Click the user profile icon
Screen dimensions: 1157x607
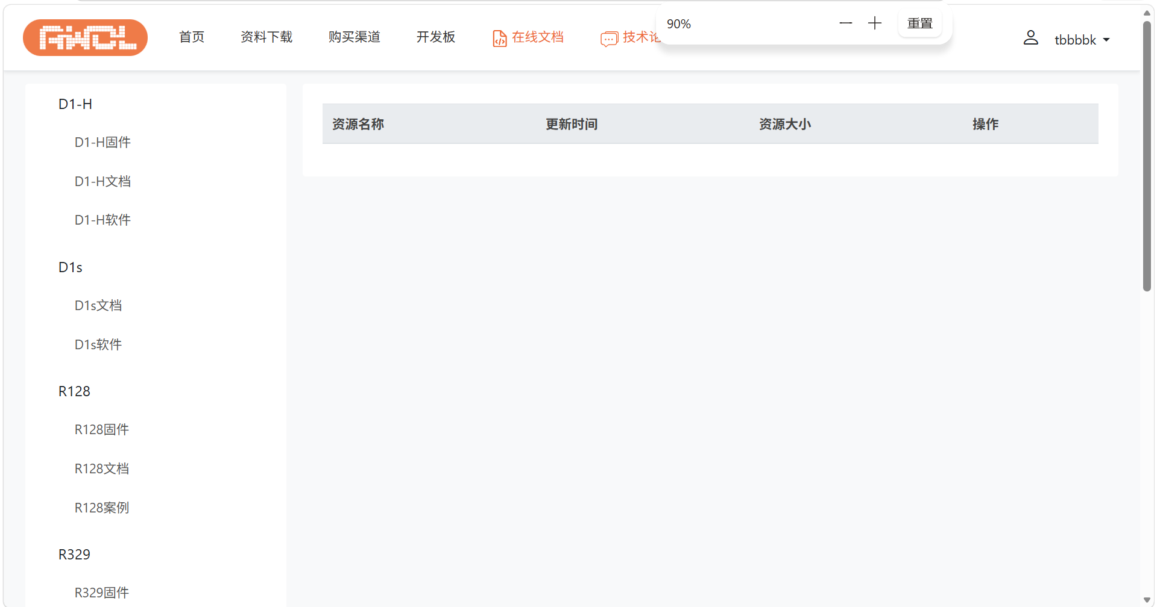click(1030, 37)
